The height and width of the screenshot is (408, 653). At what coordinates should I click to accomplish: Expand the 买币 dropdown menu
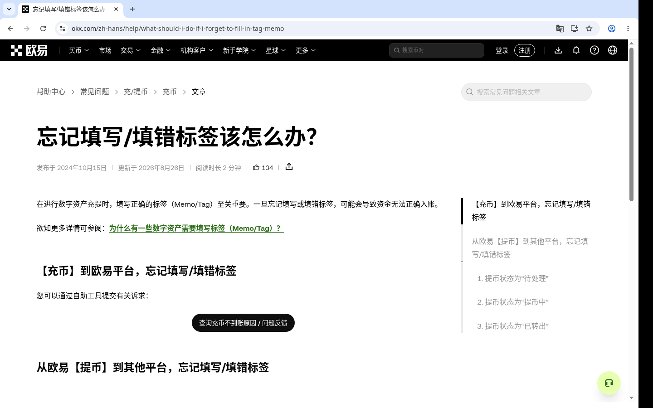click(x=79, y=50)
